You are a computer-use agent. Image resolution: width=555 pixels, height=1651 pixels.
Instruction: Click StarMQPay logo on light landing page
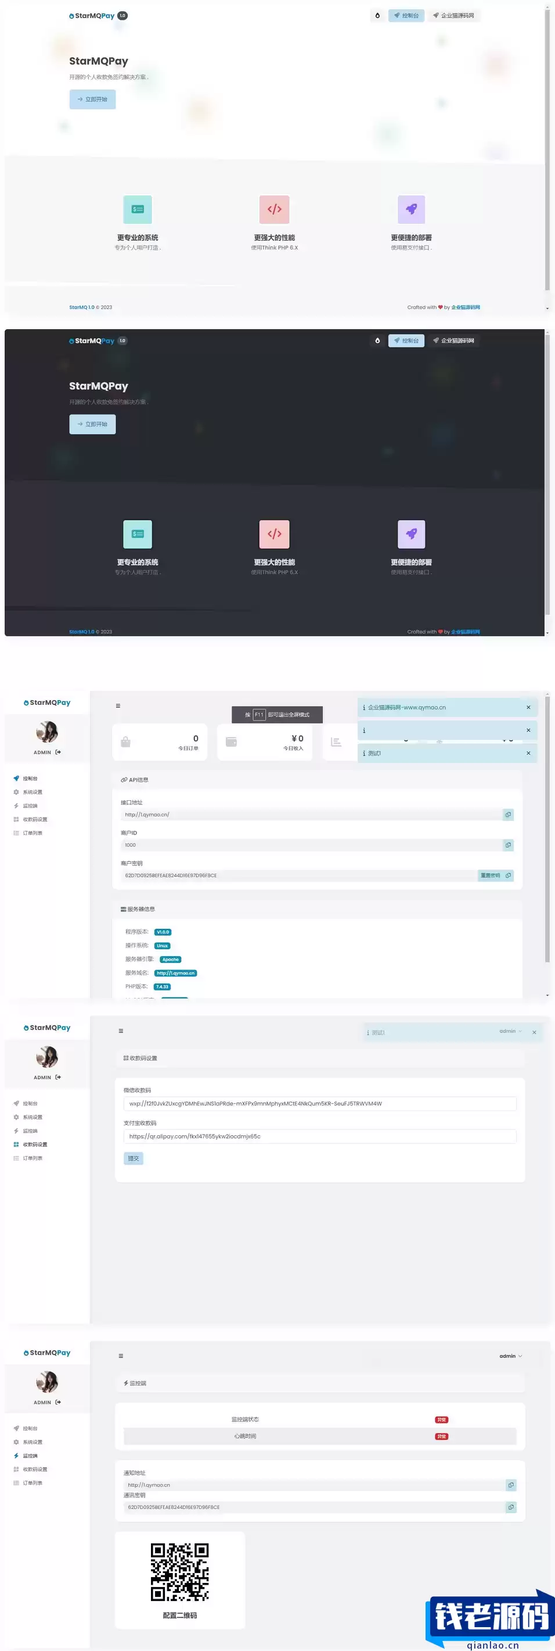(x=92, y=15)
